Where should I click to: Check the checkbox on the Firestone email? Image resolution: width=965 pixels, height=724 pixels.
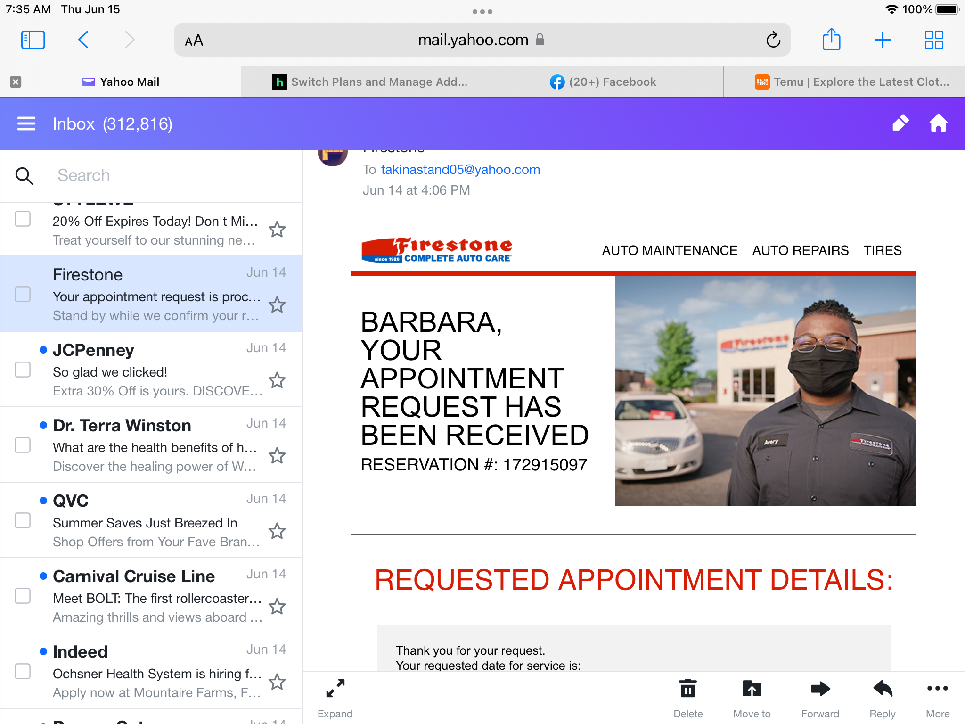pos(22,294)
